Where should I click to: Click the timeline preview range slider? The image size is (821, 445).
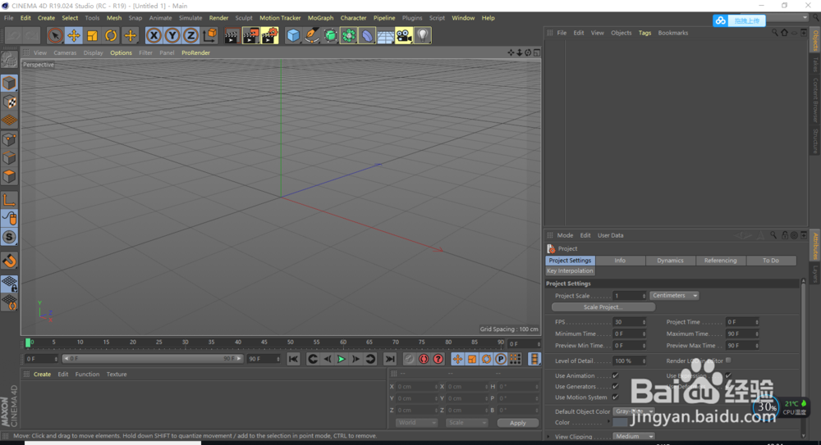[153, 359]
